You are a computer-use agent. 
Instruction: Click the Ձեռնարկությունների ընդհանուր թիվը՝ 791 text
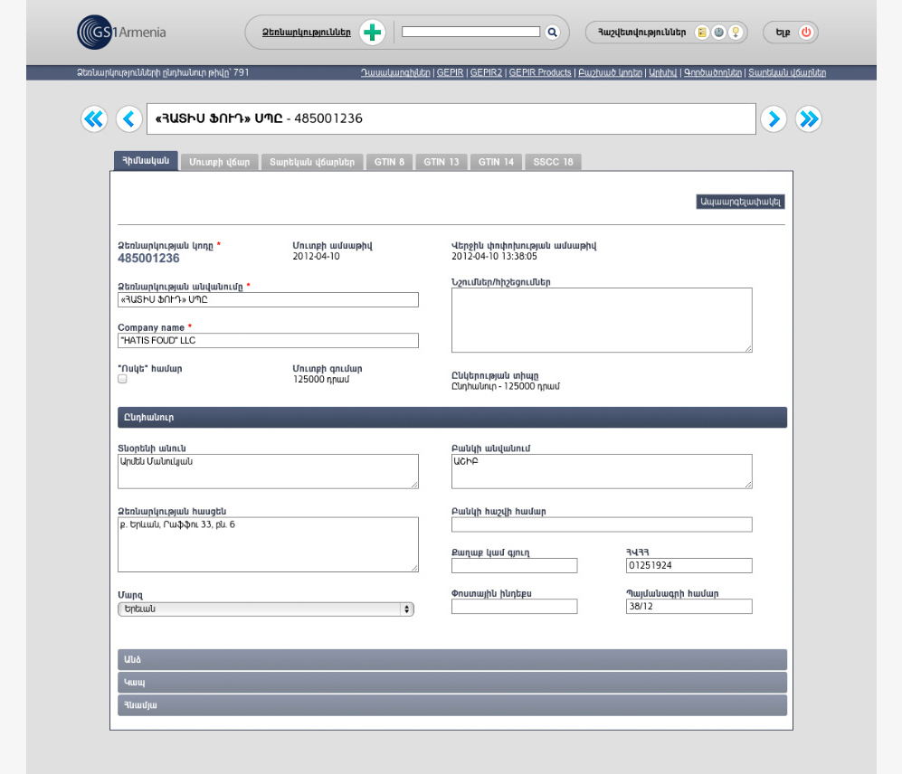pos(163,72)
